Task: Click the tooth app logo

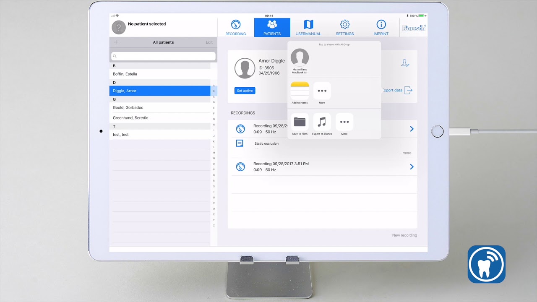Action: point(487,264)
